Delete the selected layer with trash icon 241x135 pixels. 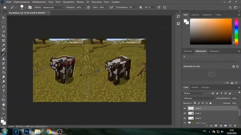[235, 126]
